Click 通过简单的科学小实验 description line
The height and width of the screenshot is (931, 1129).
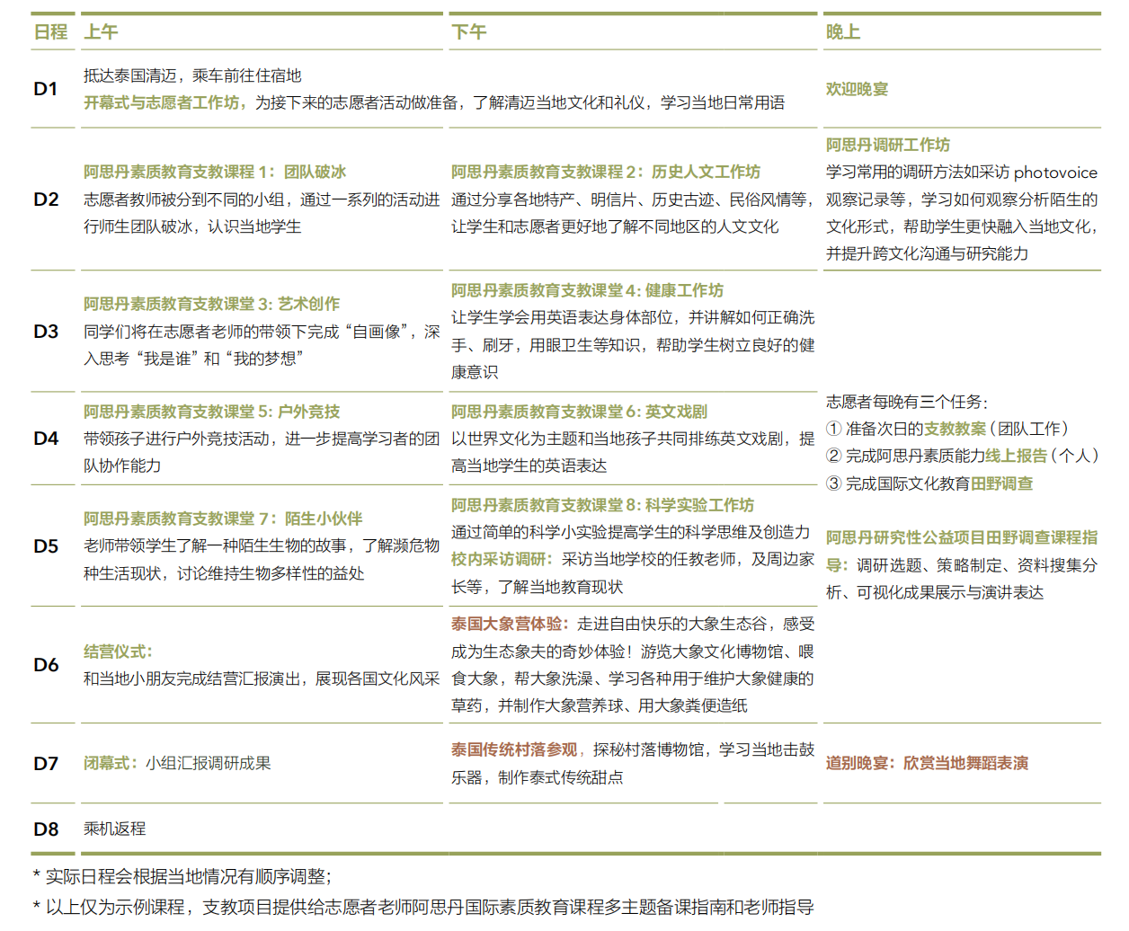coord(631,533)
